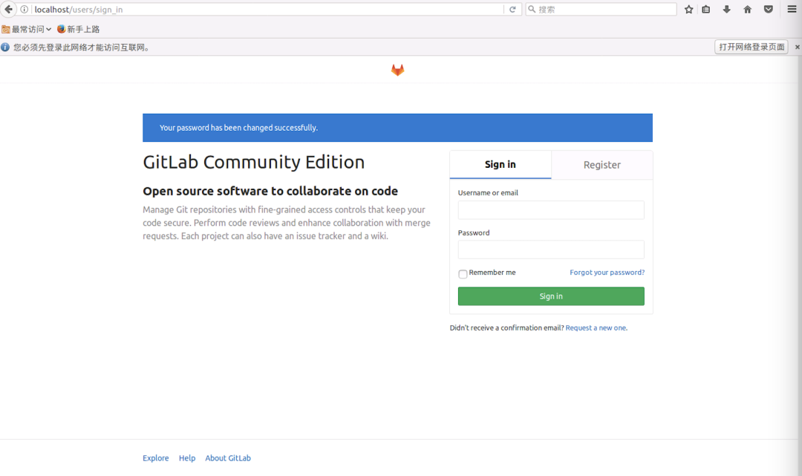The height and width of the screenshot is (476, 802).
Task: Focus the Password input field
Action: click(551, 250)
